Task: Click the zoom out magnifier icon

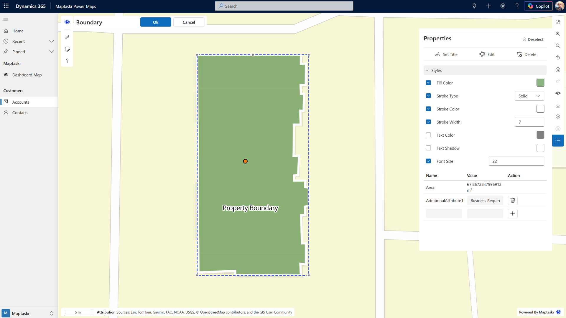Action: click(558, 46)
